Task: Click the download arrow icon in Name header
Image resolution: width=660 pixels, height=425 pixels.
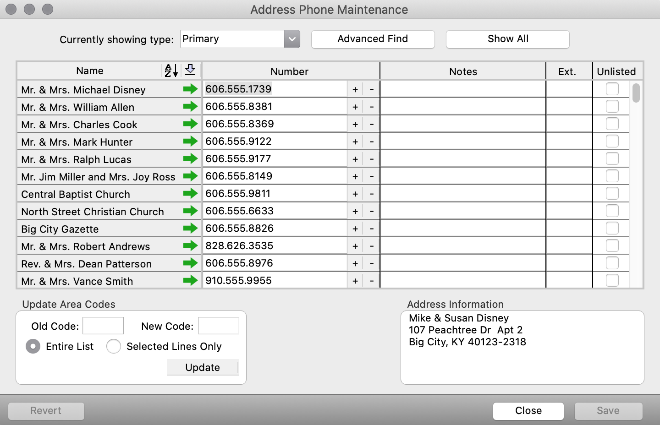Action: tap(190, 71)
